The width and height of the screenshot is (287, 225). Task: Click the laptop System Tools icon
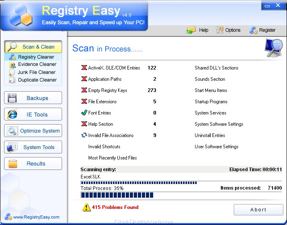12,147
